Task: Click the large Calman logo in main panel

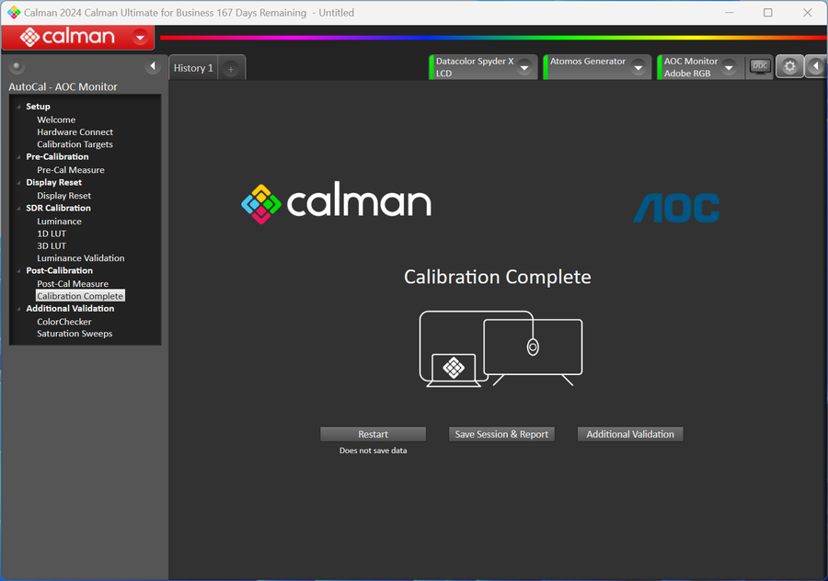Action: (x=337, y=203)
